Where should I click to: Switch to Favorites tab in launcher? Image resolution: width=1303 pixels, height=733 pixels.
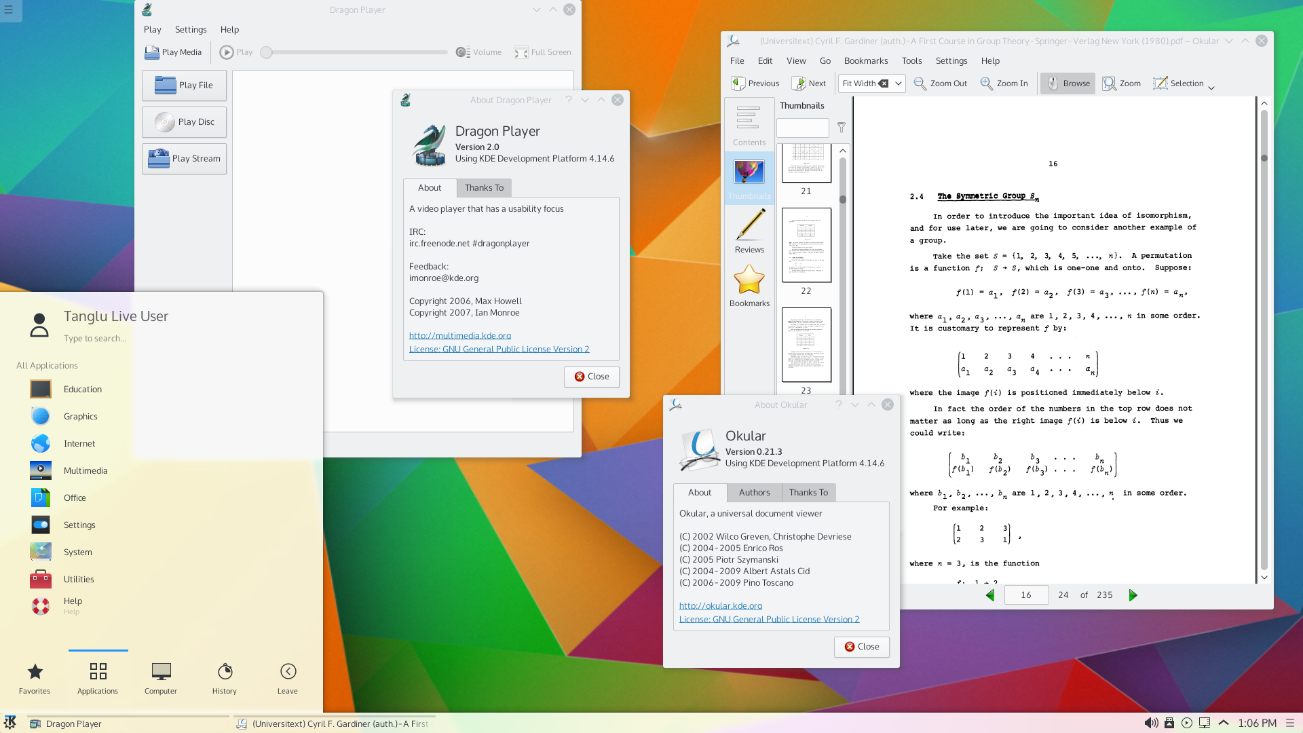pyautogui.click(x=35, y=679)
